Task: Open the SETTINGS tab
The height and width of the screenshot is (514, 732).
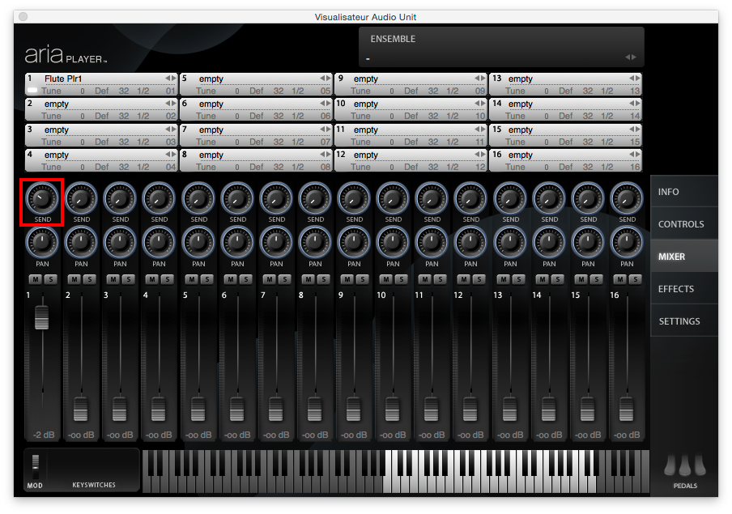Action: tap(679, 321)
